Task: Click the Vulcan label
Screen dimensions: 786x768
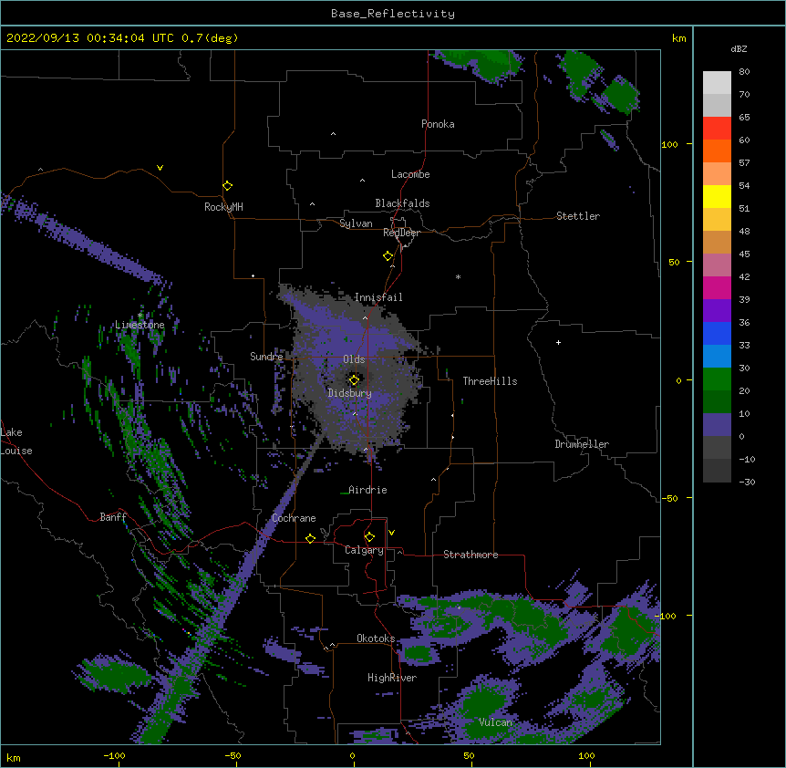Action: click(x=495, y=722)
